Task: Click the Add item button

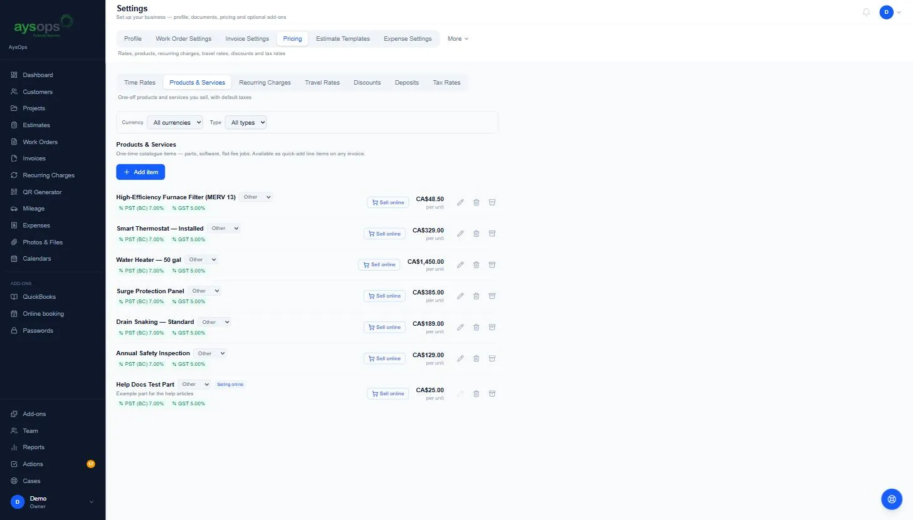Action: tap(140, 172)
